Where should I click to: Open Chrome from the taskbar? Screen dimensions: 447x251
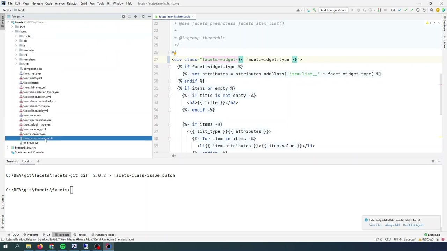51,246
